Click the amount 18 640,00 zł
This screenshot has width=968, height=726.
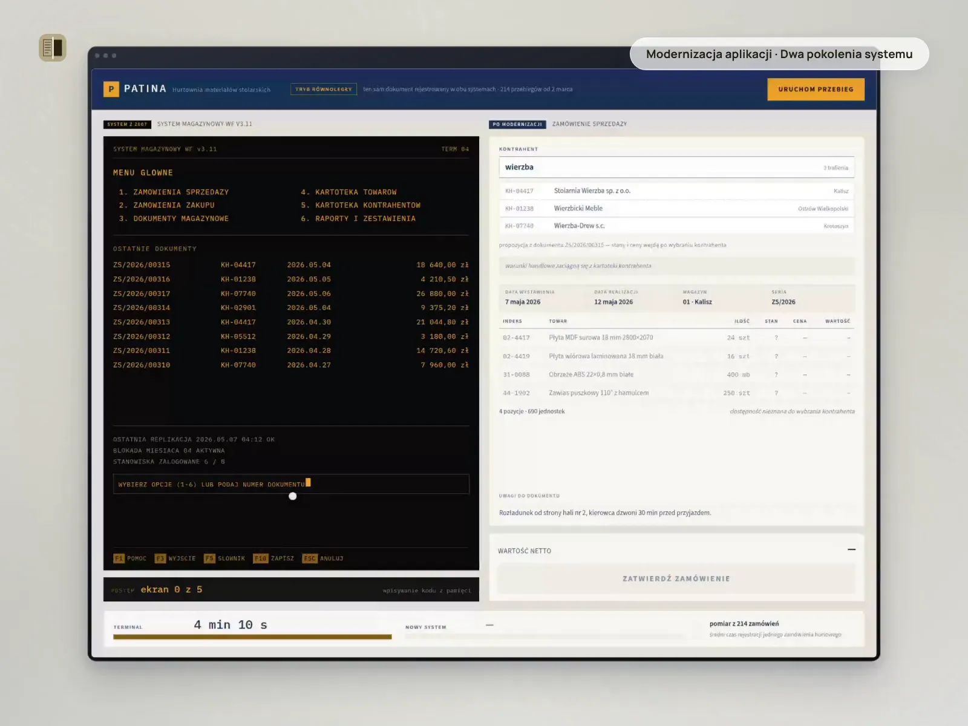click(x=442, y=265)
